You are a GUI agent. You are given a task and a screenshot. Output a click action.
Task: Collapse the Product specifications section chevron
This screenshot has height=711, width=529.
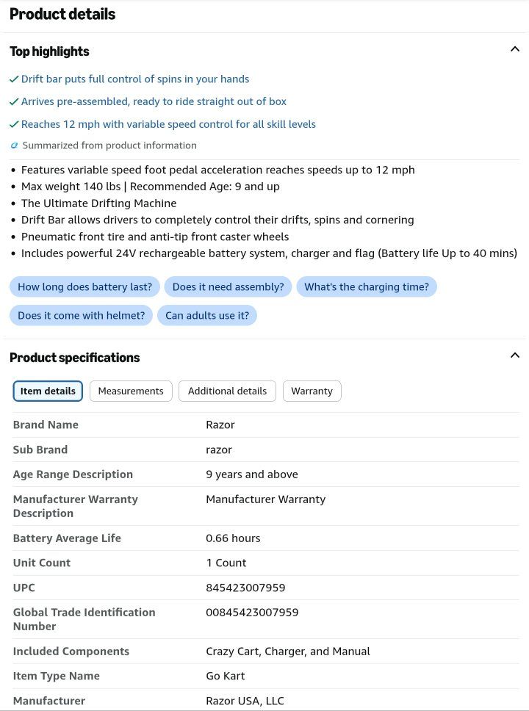tap(514, 355)
